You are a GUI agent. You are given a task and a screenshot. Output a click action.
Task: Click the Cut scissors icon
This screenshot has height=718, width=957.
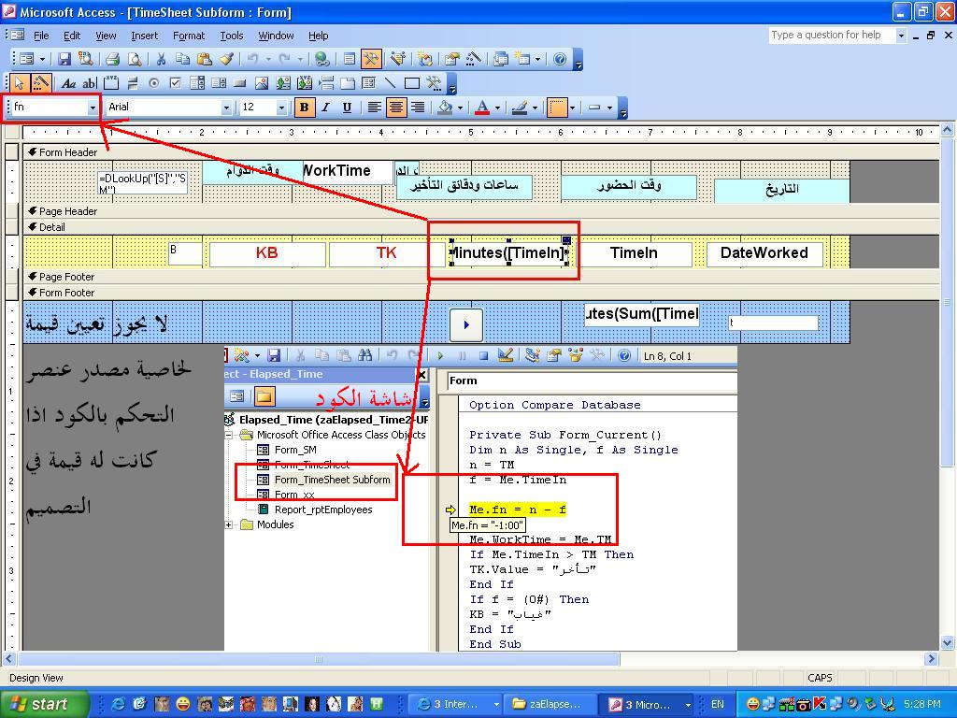click(x=161, y=59)
